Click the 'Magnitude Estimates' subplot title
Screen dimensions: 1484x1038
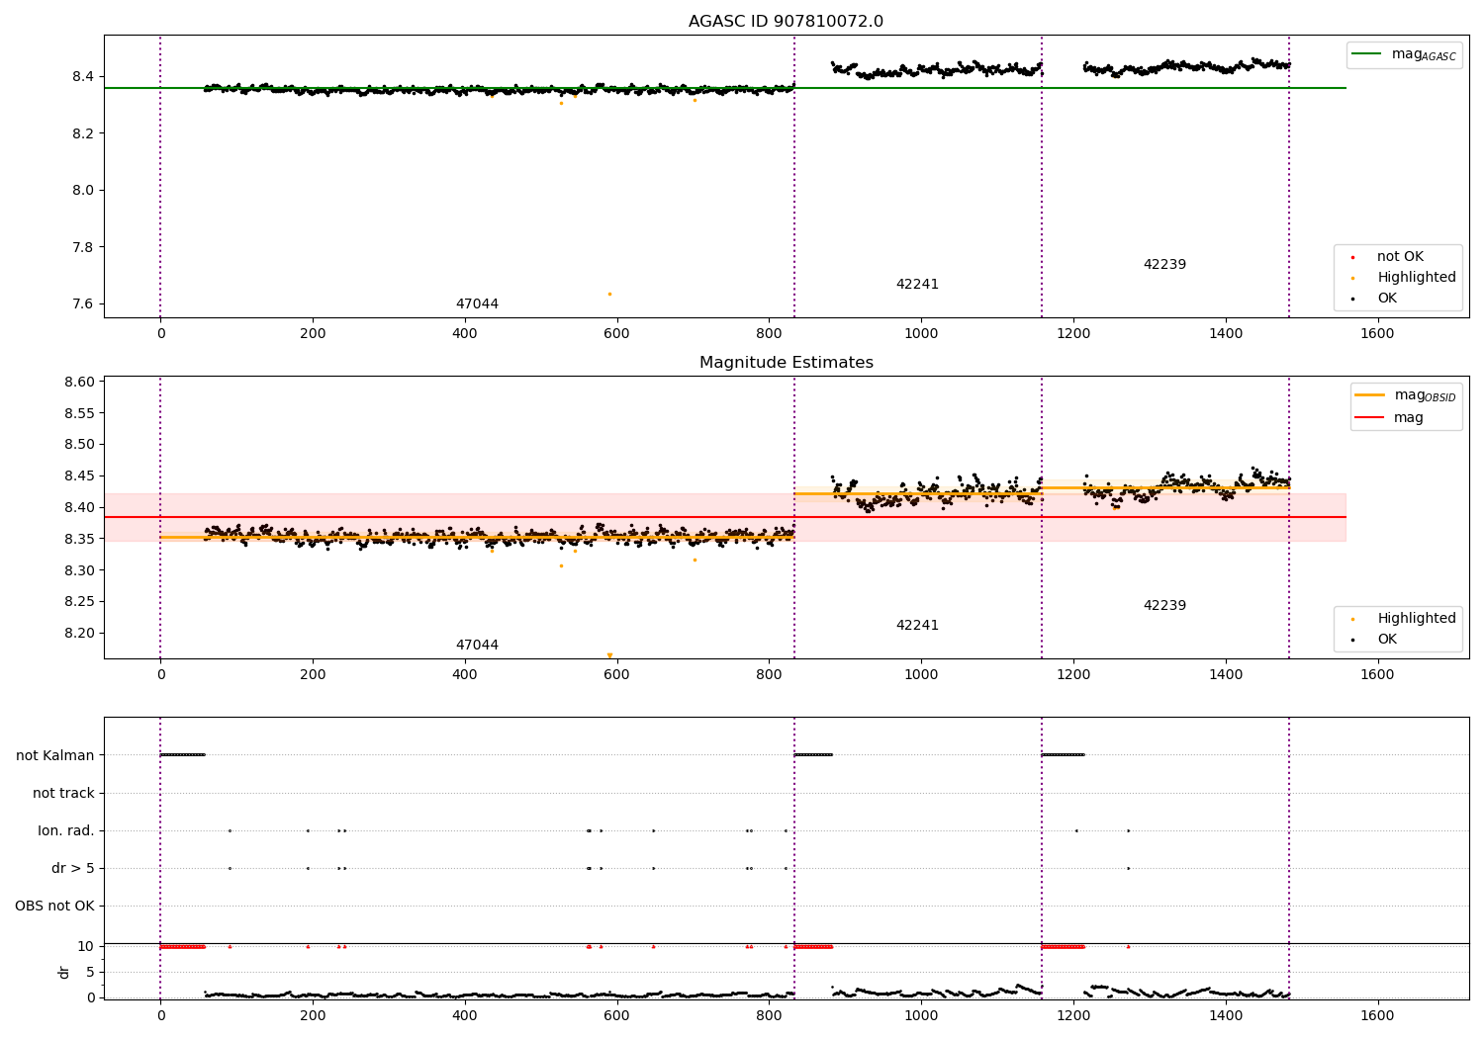coord(786,363)
